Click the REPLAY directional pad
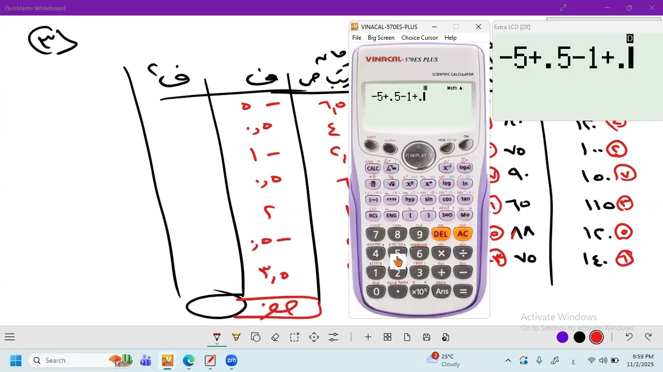This screenshot has height=372, width=663. point(419,155)
